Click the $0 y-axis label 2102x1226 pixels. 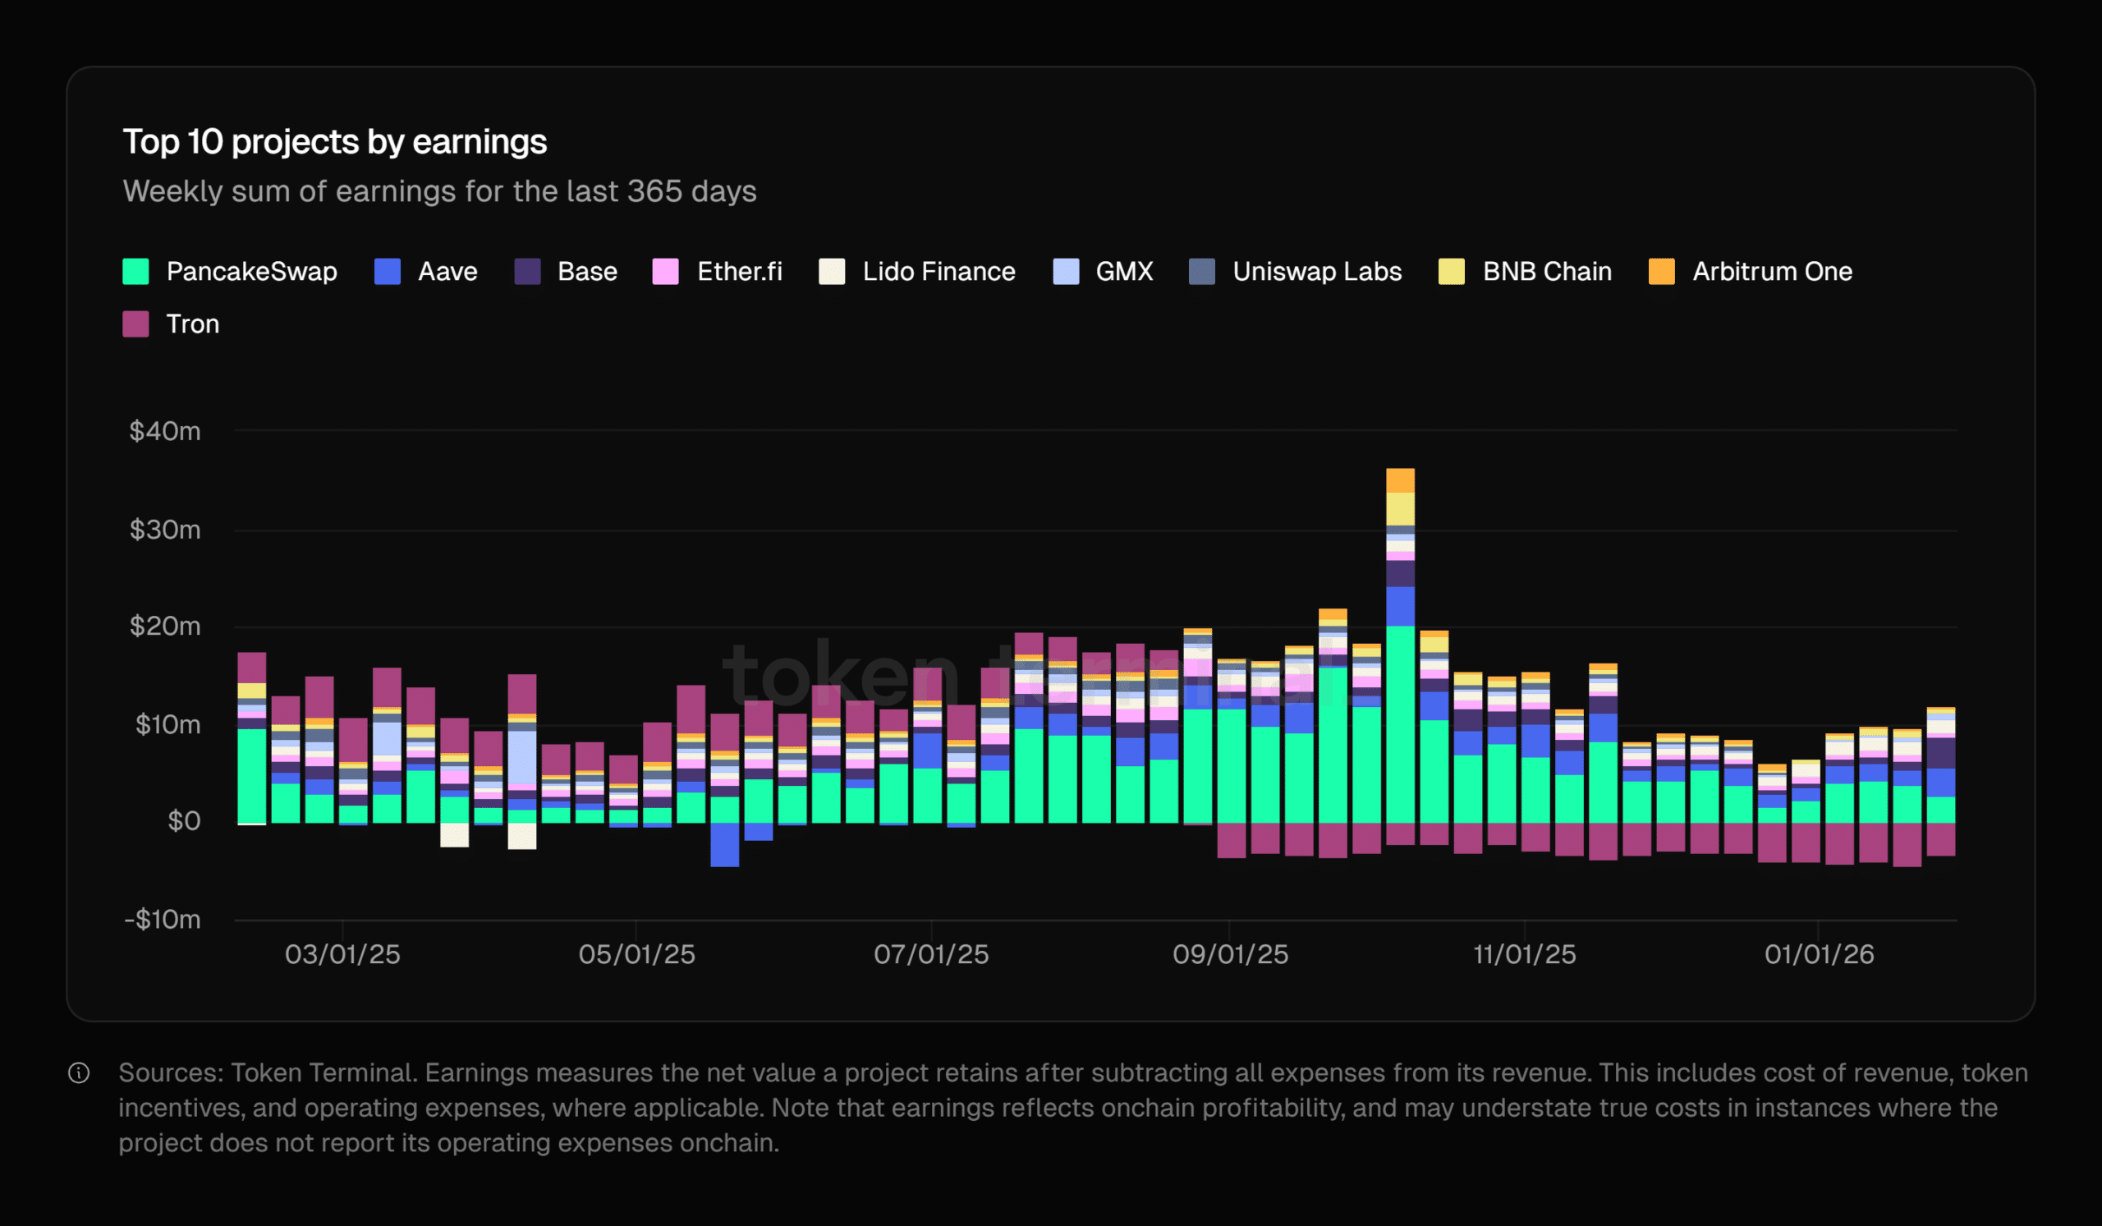tap(185, 821)
